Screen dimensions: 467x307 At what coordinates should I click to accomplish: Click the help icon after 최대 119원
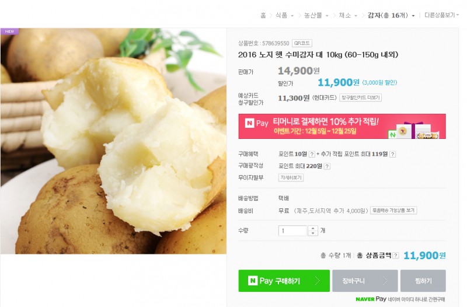click(392, 154)
